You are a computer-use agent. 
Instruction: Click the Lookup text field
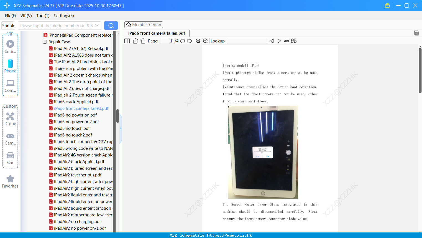247,41
